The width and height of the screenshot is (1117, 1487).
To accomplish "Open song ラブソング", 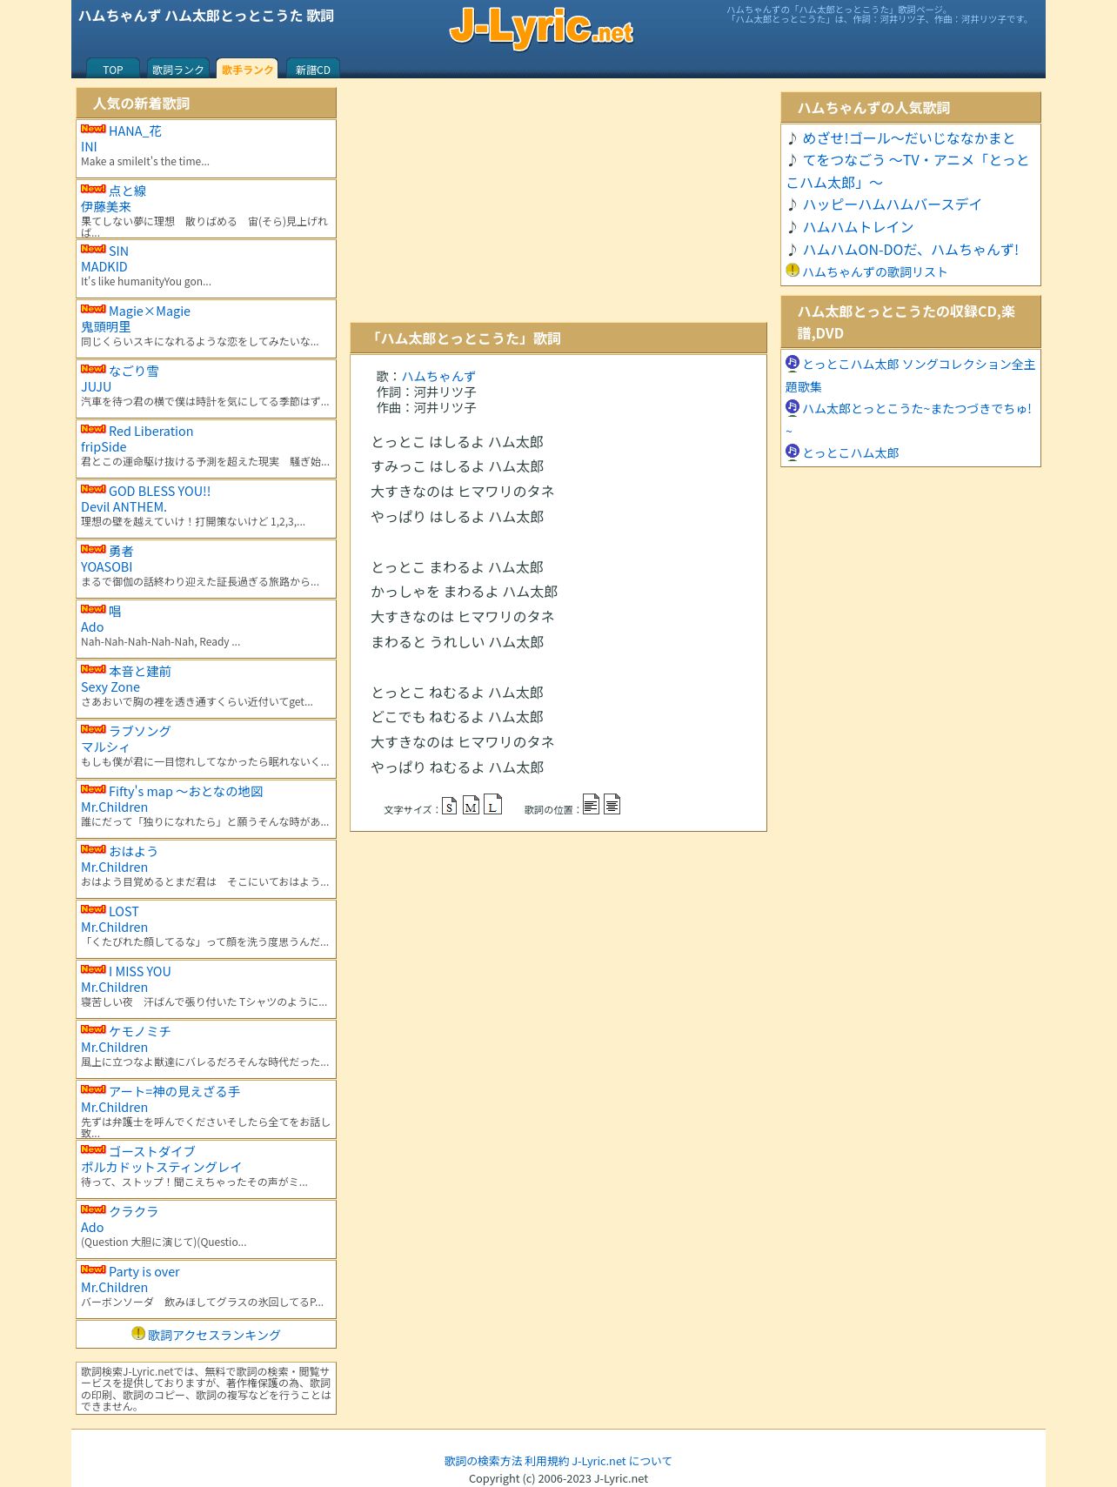I will pos(140,732).
